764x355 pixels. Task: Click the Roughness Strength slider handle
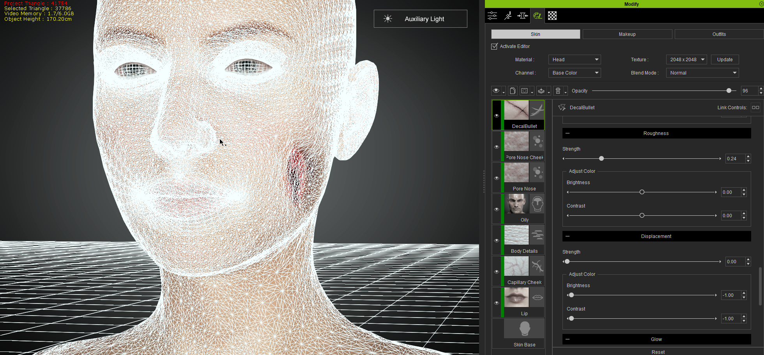[601, 158]
